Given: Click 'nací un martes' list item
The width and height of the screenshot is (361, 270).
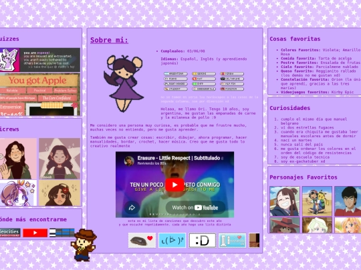Looking at the screenshot, I should [296, 140].
